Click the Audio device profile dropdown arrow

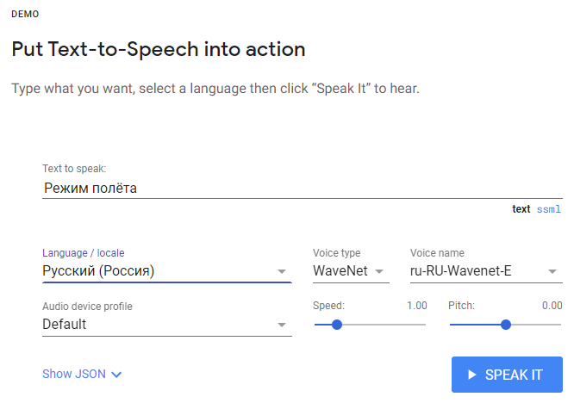click(x=281, y=325)
